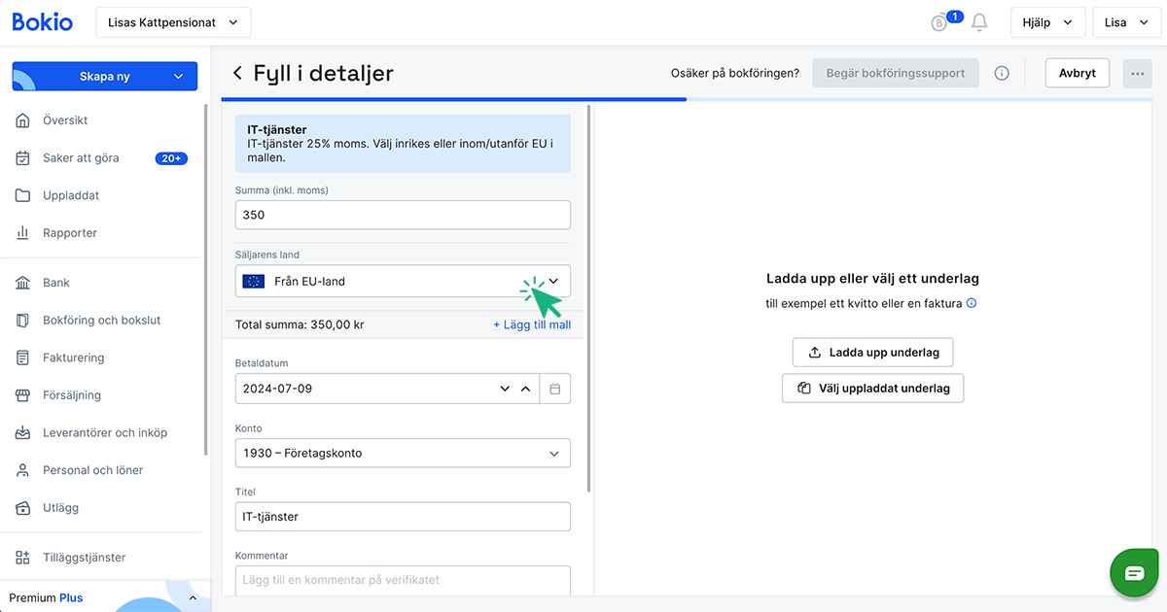1167x612 pixels.
Task: Open the Bokio points coin icon
Action: pyautogui.click(x=939, y=23)
